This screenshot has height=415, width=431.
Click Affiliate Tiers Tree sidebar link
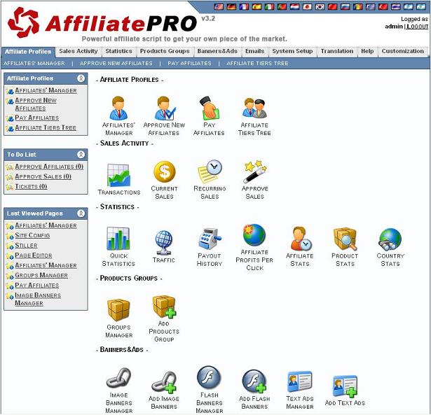tap(46, 127)
